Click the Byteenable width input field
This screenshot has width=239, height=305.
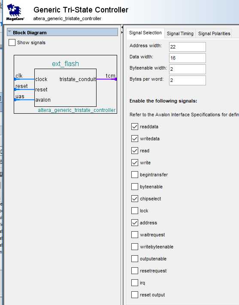click(187, 69)
